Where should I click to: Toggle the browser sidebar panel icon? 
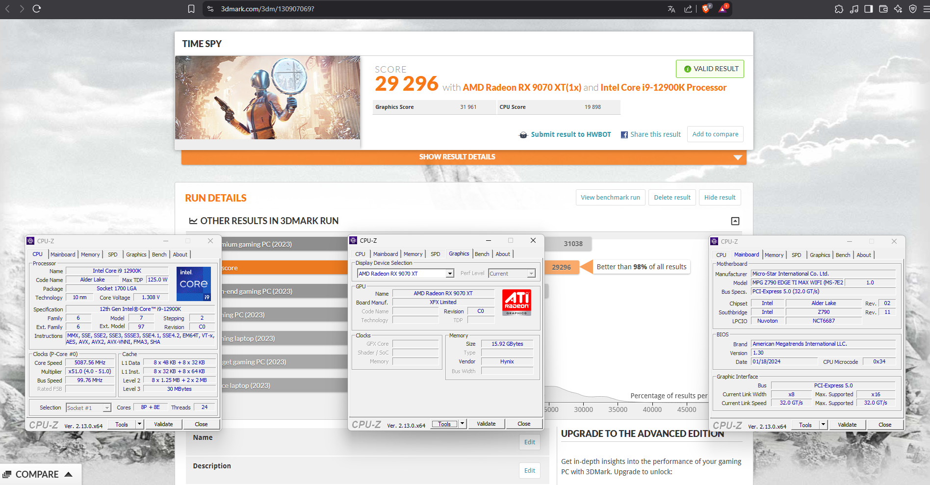[x=869, y=9]
